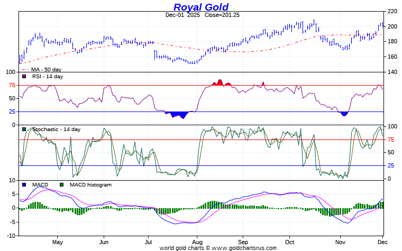Click the Aug x-axis label

(197, 242)
